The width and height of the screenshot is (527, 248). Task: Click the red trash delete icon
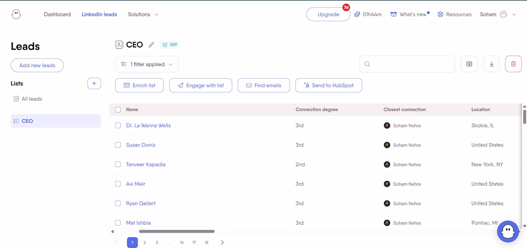click(x=514, y=64)
